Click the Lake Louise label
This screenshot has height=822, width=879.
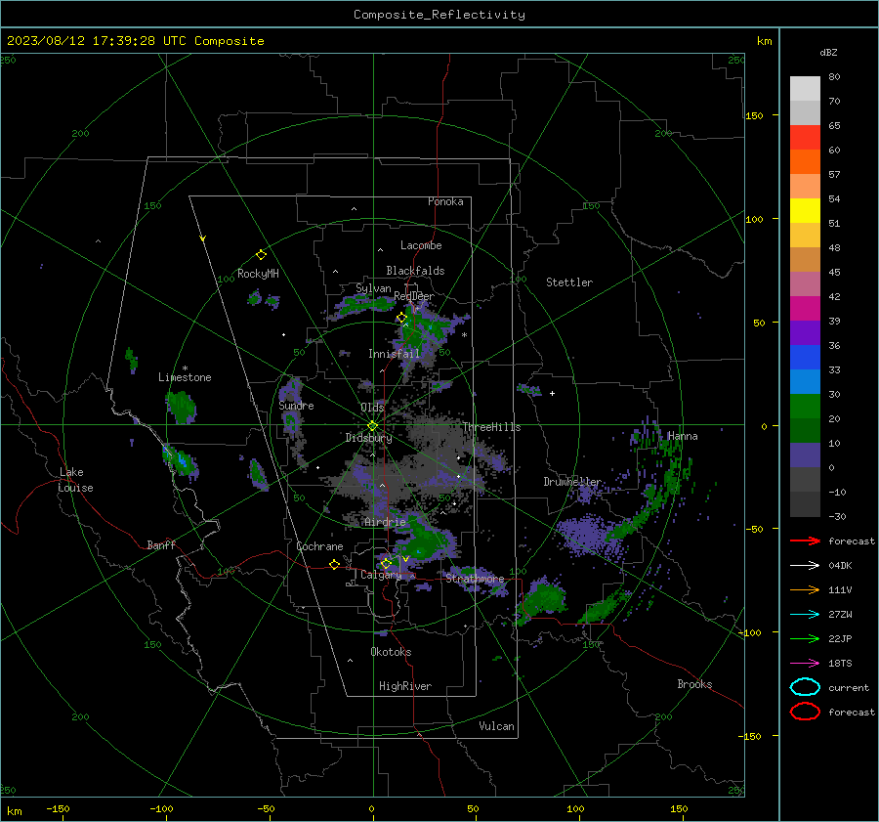[76, 480]
